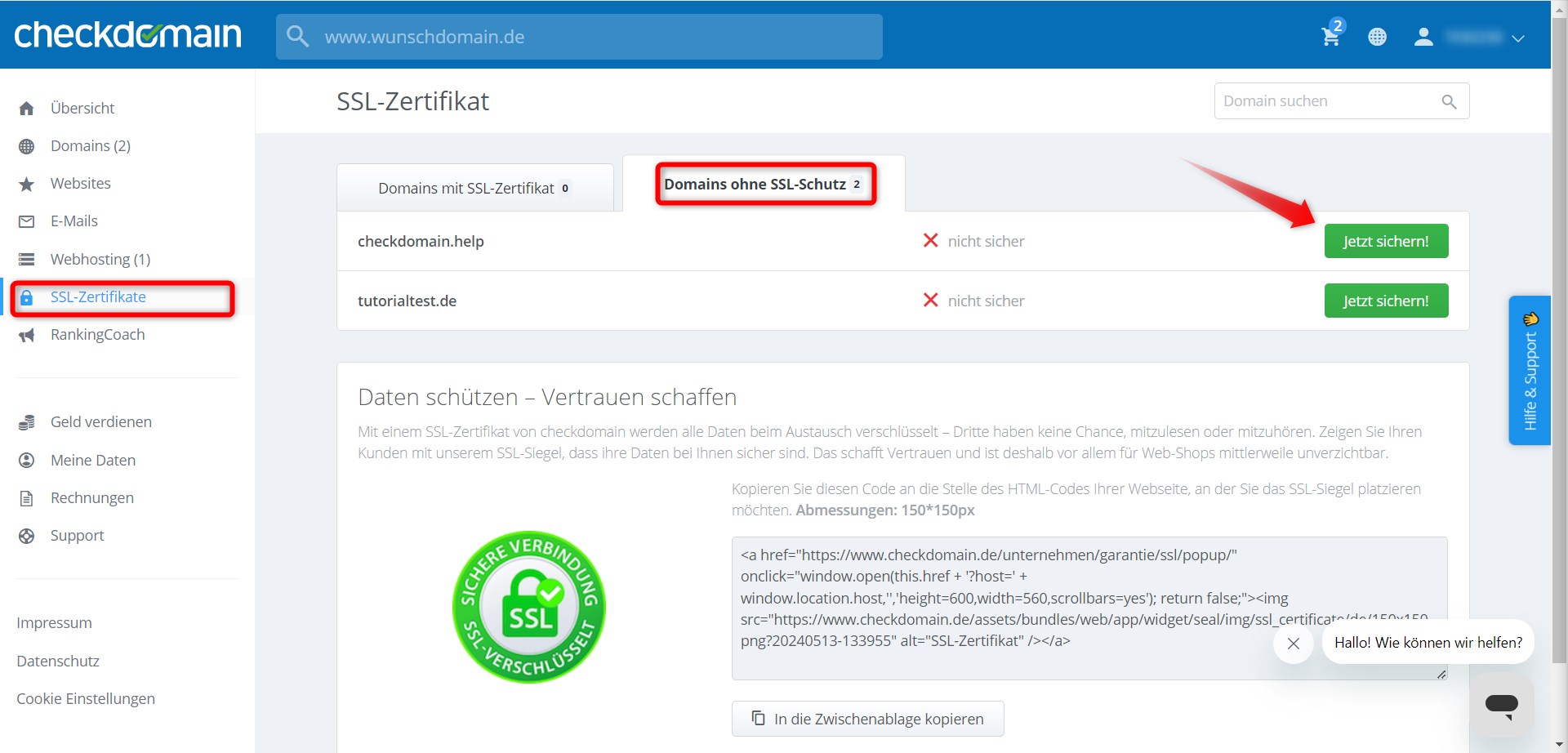Click the star icon beside Websites
Image resolution: width=1568 pixels, height=753 pixels.
27,184
